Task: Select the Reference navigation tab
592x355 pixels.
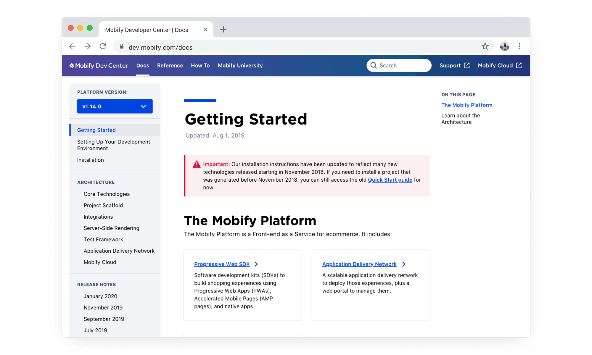Action: (170, 65)
